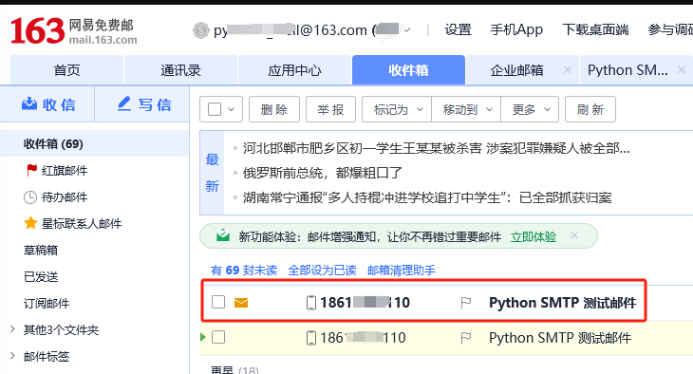The image size is (693, 374).
Task: Click 删除 delete button
Action: pyautogui.click(x=274, y=109)
